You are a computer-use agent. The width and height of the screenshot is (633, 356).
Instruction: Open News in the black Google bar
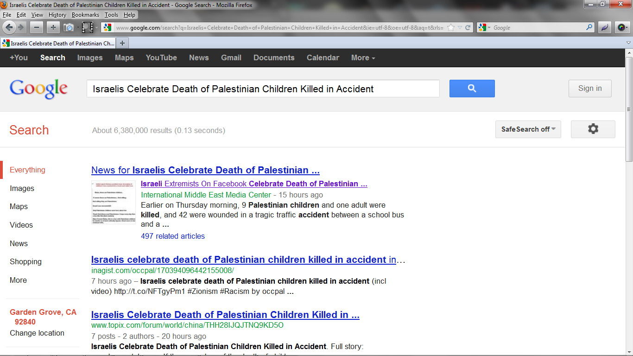coord(199,57)
